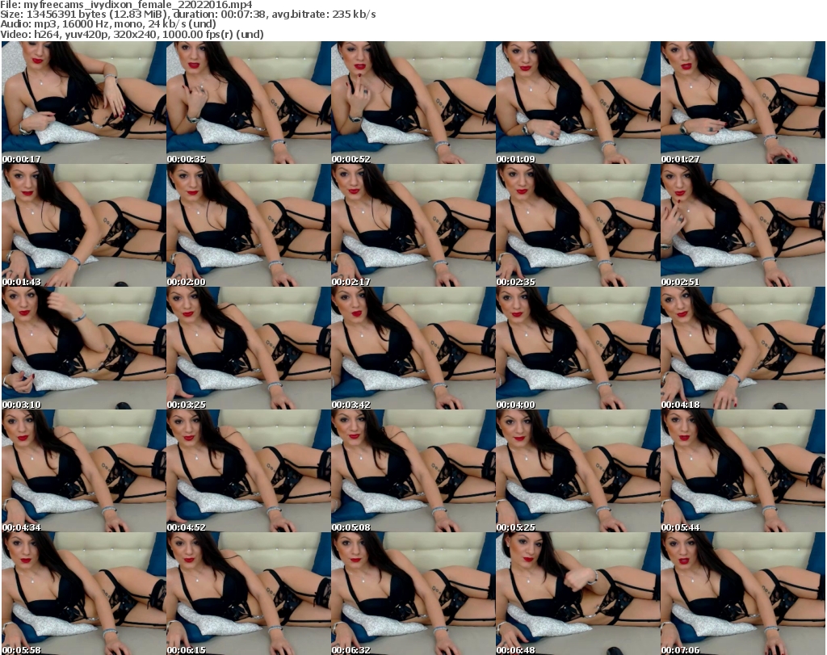This screenshot has height=655, width=827.
Task: Select the thumbnail stamped 00:00:35
Action: click(x=249, y=103)
